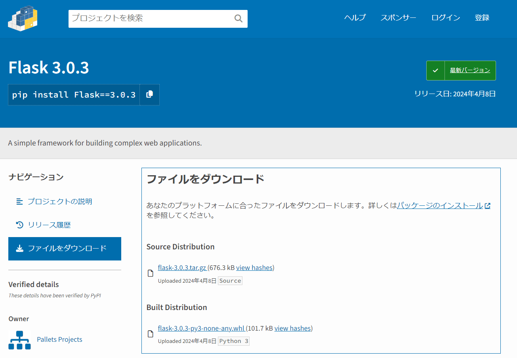
Task: Open Pallets Projects owner link
Action: [59, 339]
